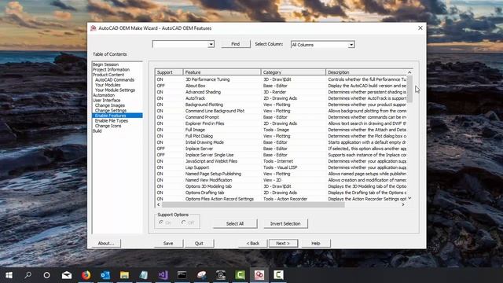Click the horizontal scrollbar thumb
Screen dimensions: 503x283
253,204
